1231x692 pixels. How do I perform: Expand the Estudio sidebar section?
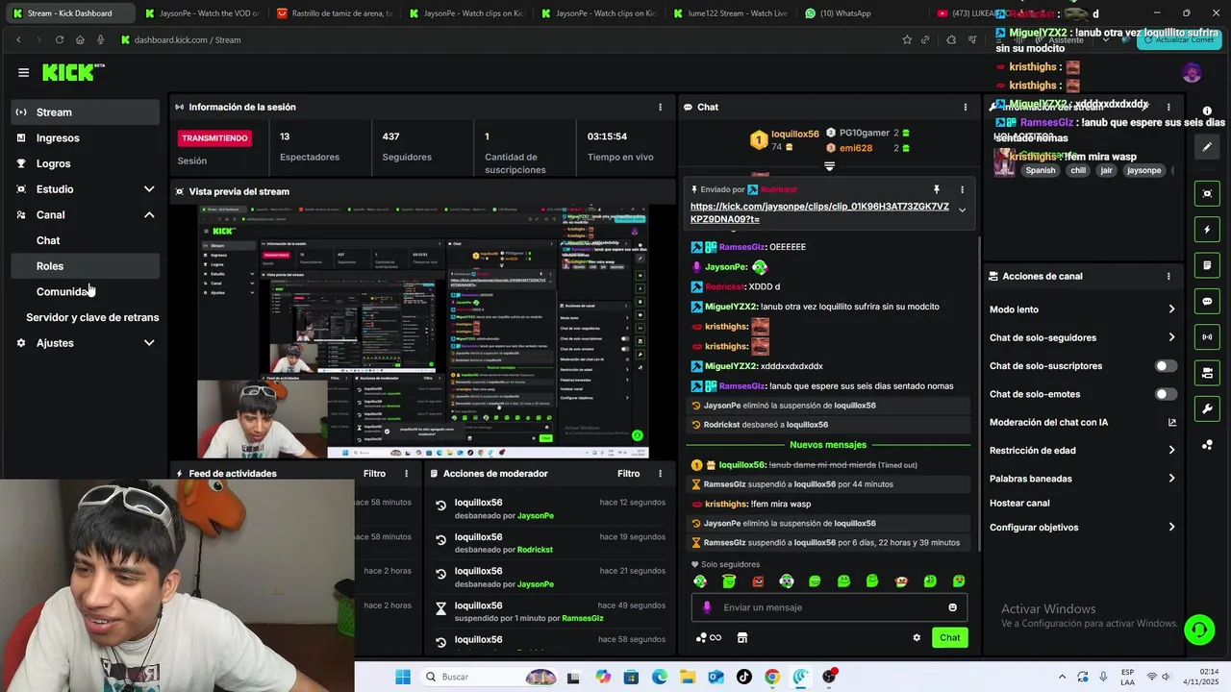pos(149,189)
